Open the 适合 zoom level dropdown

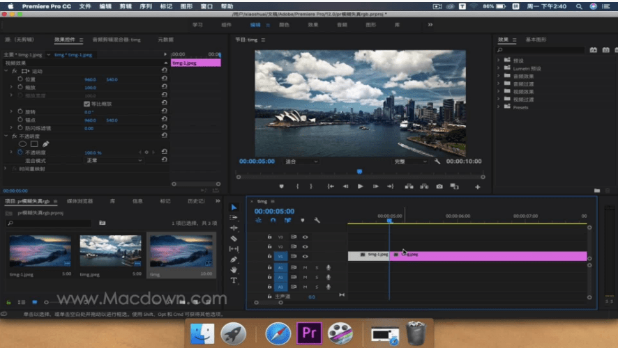coord(301,161)
